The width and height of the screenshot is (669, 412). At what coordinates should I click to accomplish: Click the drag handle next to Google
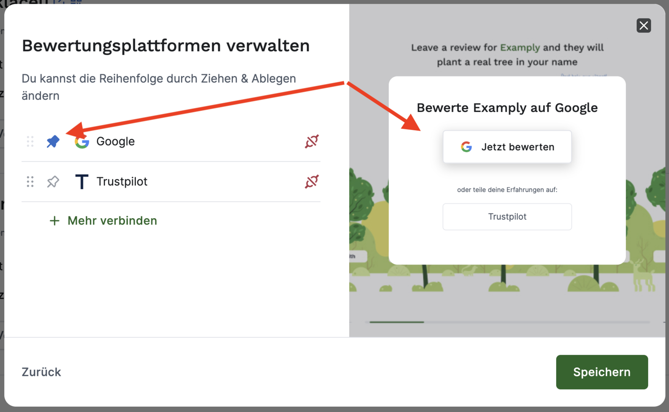[30, 142]
